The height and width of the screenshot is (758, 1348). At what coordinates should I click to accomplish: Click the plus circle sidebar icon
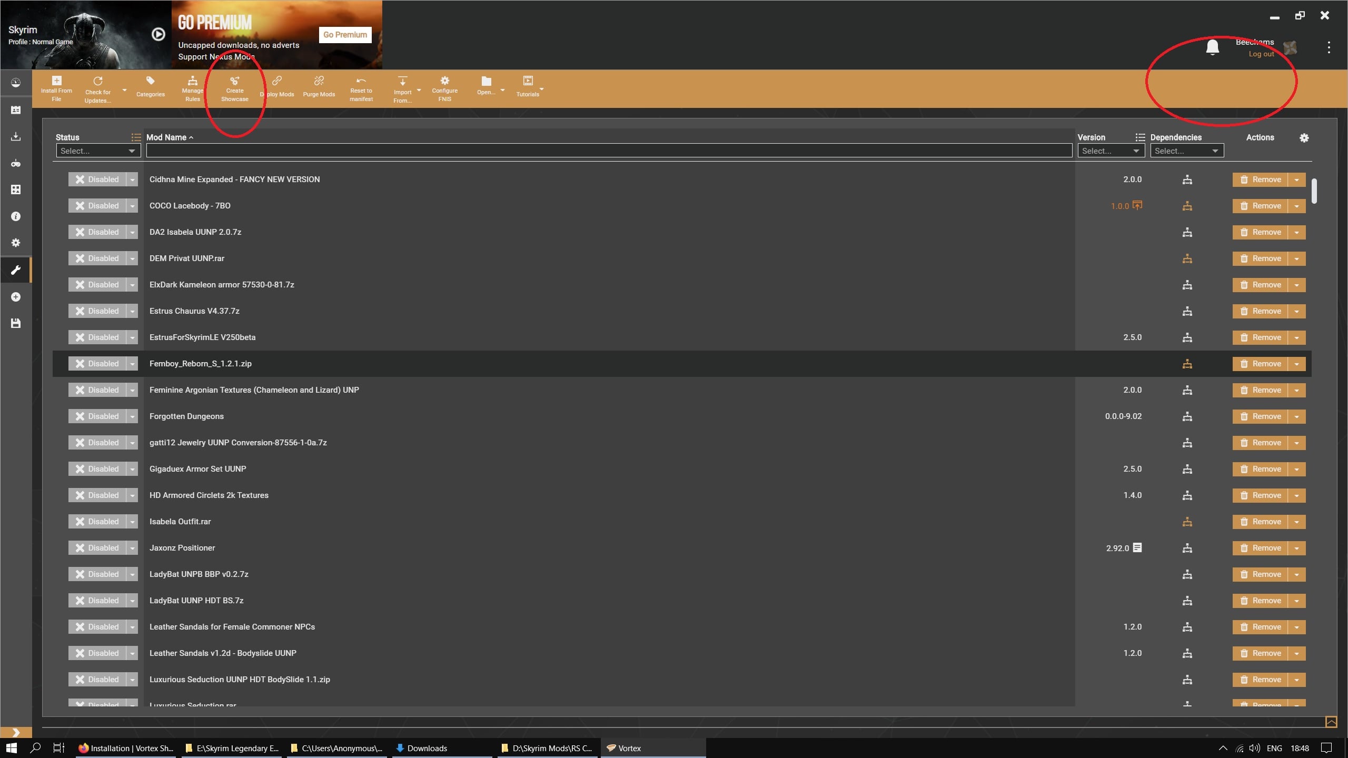[x=16, y=297]
